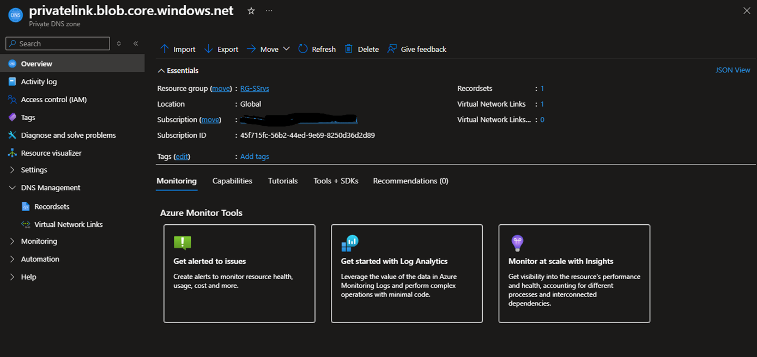Expand the Settings section

click(34, 169)
